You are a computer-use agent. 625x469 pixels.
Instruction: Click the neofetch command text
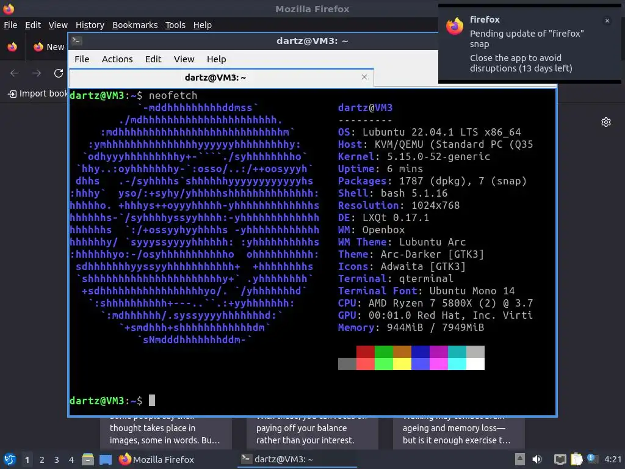click(173, 96)
